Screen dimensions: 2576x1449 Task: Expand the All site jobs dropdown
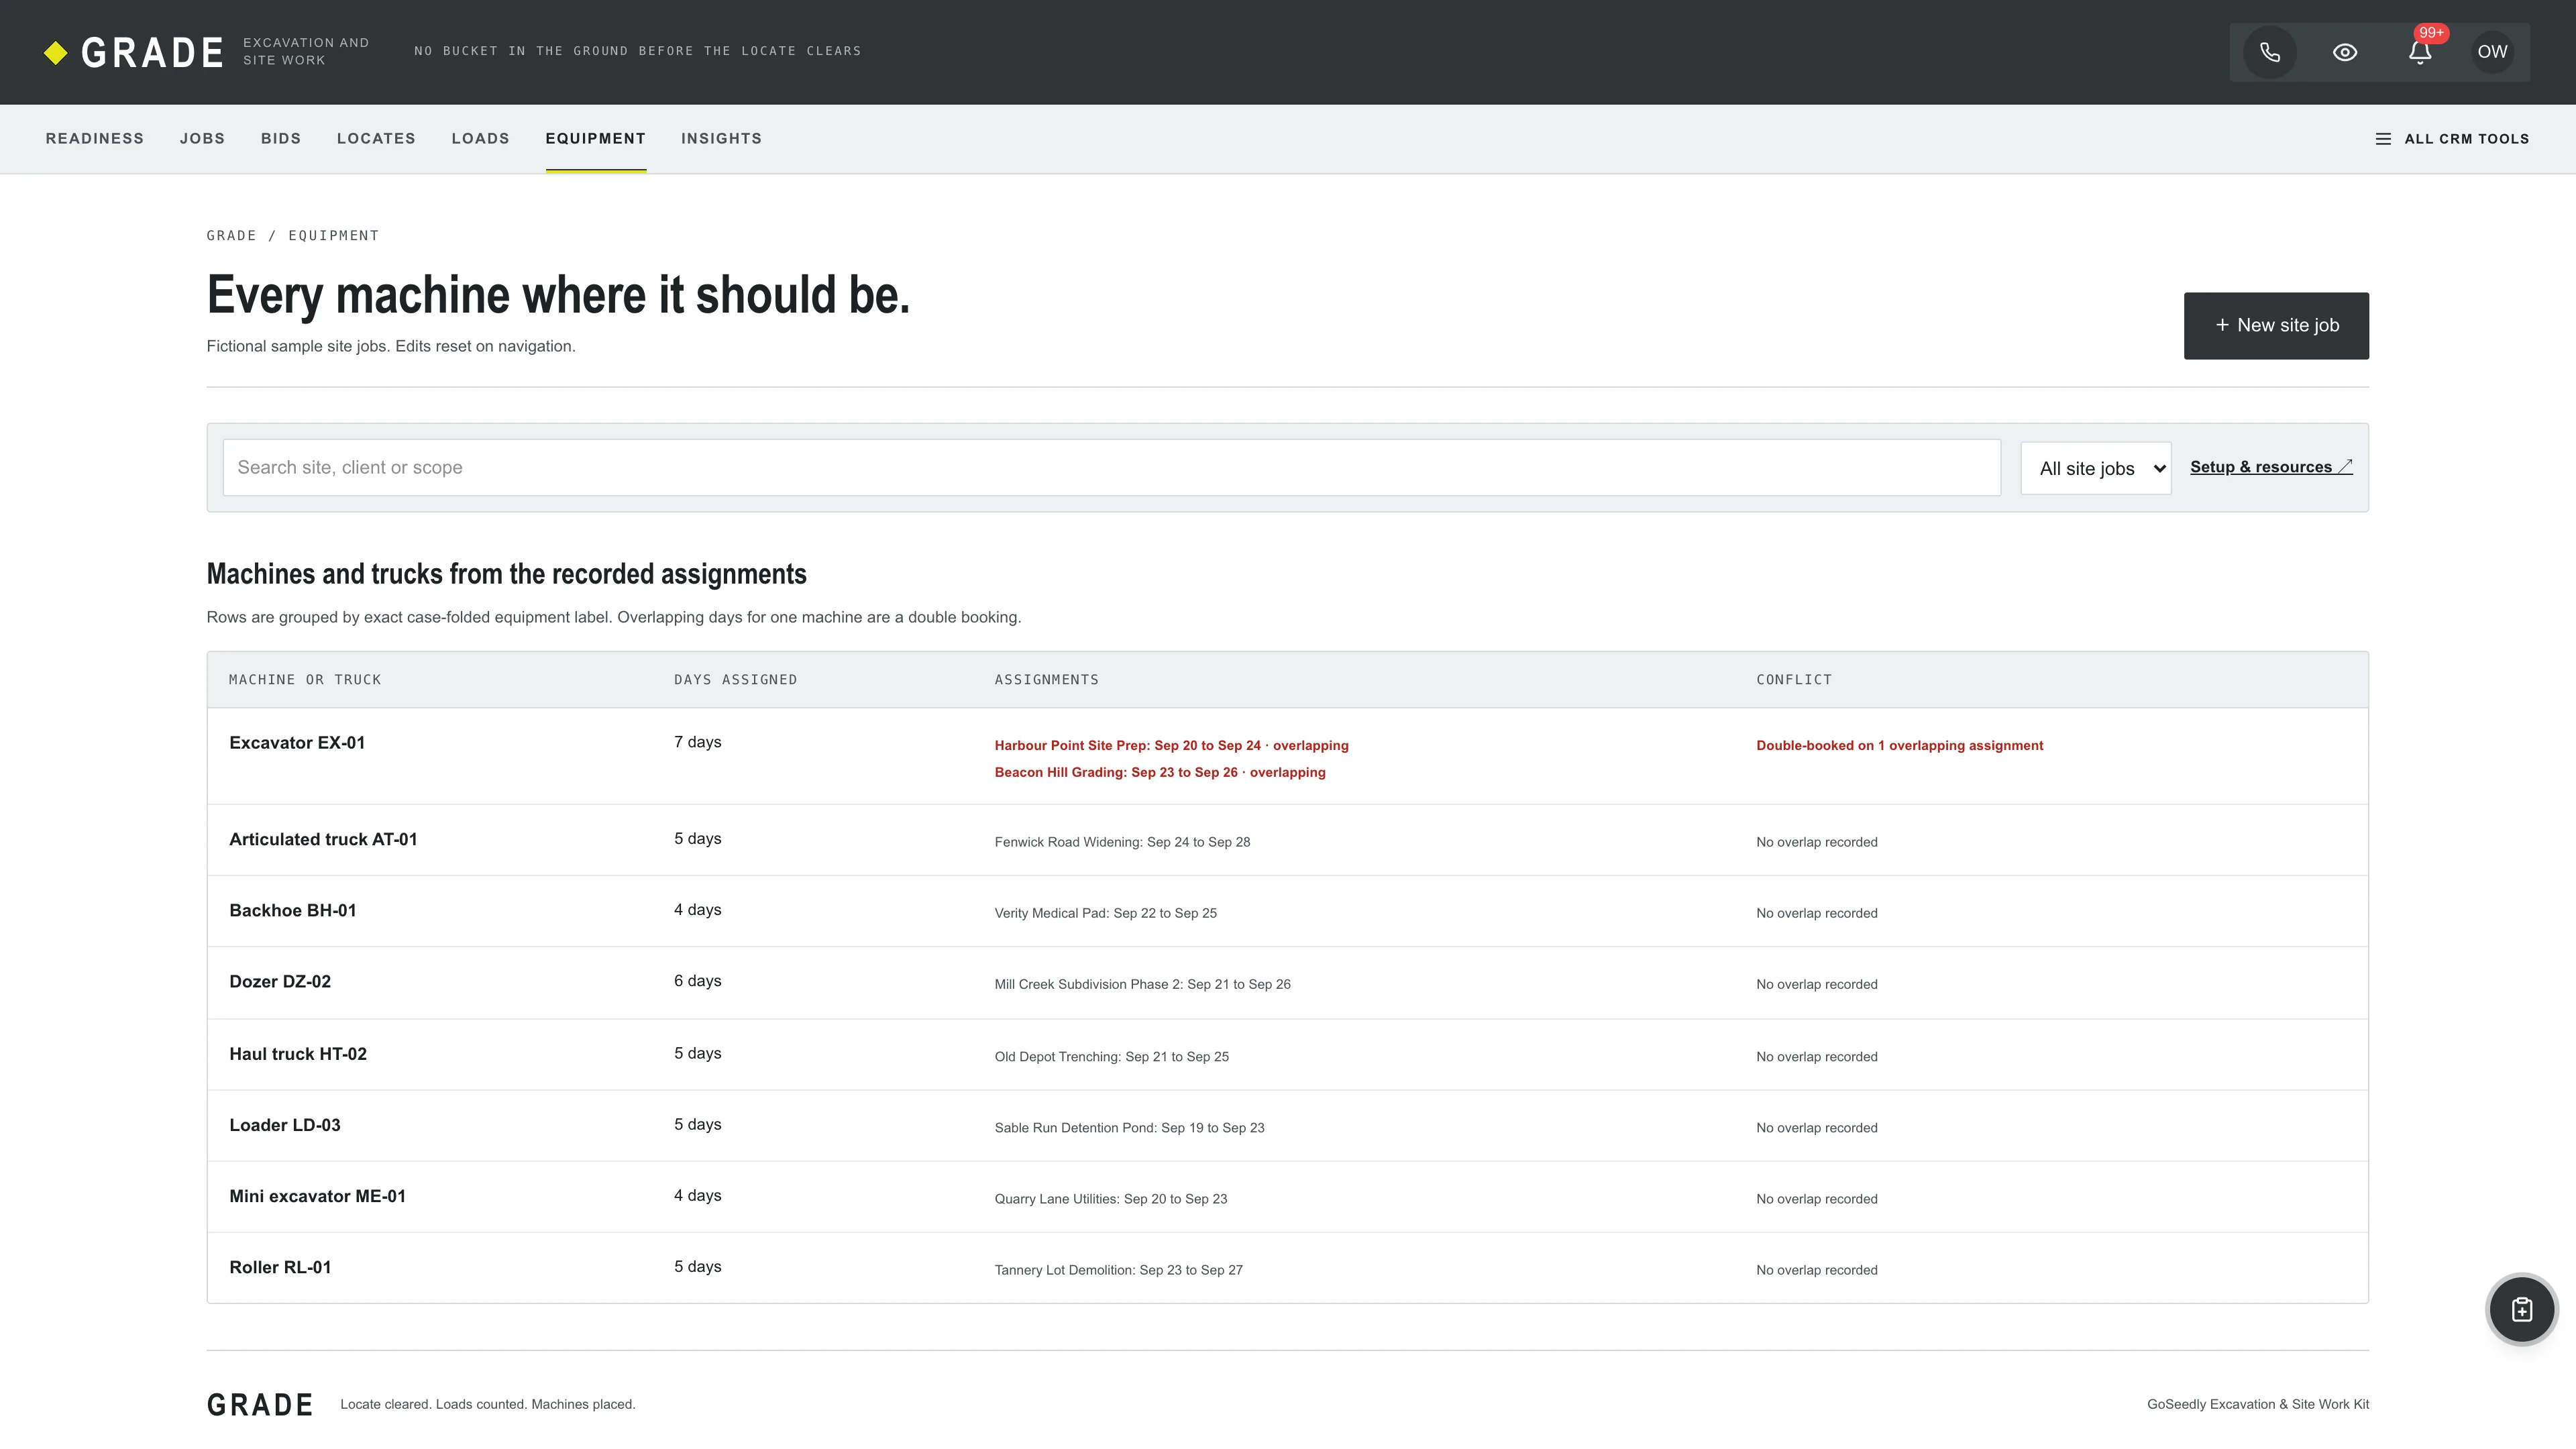pyautogui.click(x=2096, y=469)
